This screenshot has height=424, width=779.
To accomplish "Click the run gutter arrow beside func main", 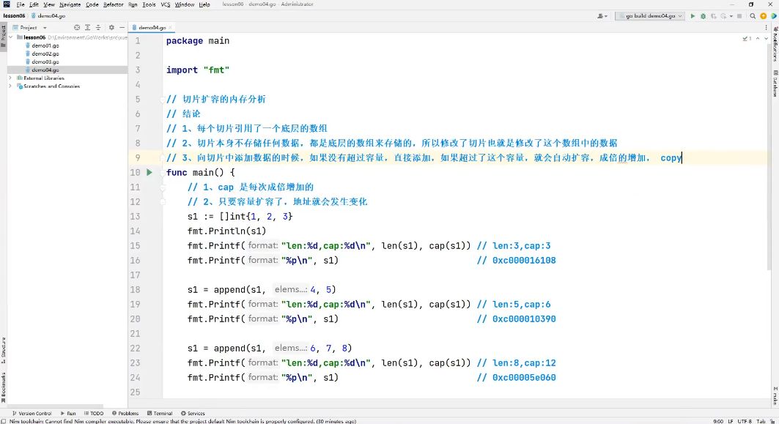I will point(149,172).
